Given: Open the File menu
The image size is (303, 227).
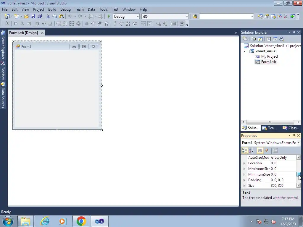Looking at the screenshot, I should click(5, 9).
